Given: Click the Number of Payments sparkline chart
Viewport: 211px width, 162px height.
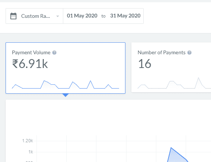Looking at the screenshot, I should (x=174, y=83).
